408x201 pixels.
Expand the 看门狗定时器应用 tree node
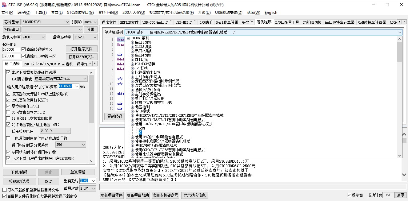point(132,99)
